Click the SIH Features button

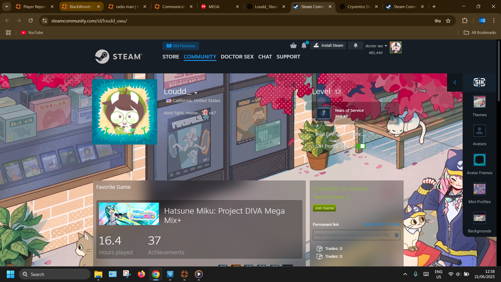pos(181,46)
